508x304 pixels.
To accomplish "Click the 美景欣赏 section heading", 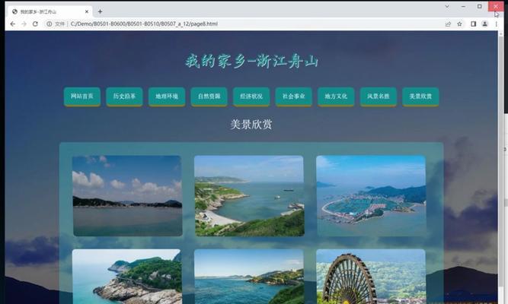I will [251, 124].
